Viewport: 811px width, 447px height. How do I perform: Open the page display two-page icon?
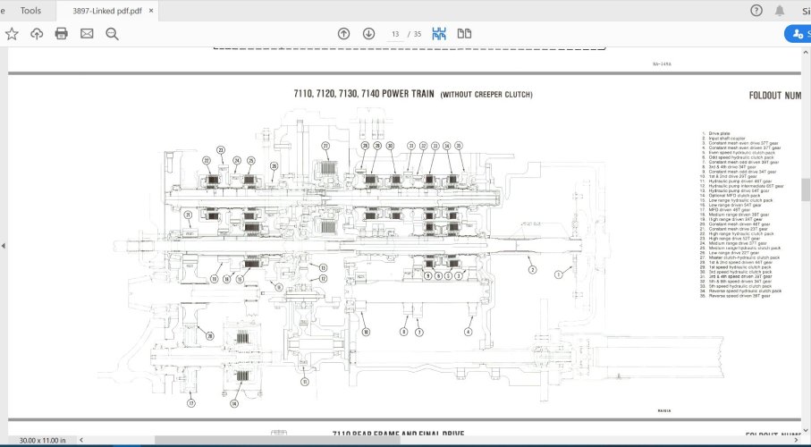[464, 34]
